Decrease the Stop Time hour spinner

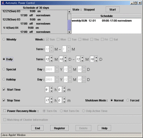point(52,102)
